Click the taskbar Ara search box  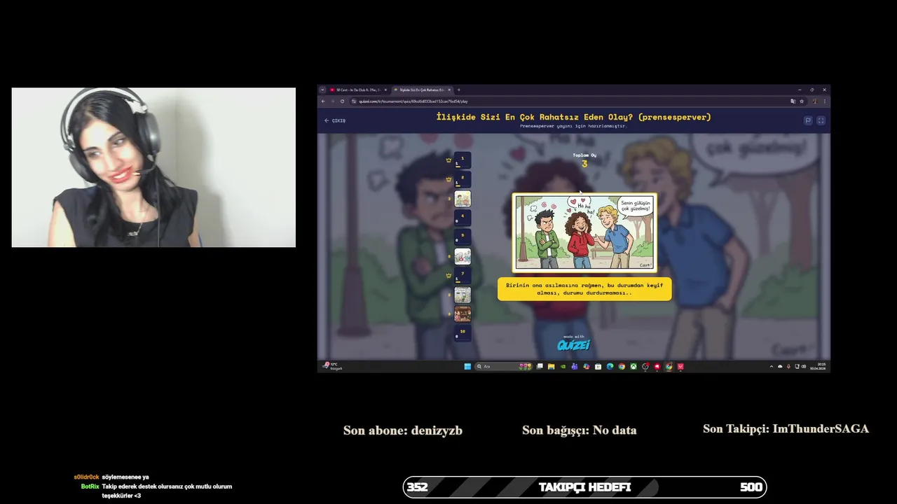click(504, 366)
